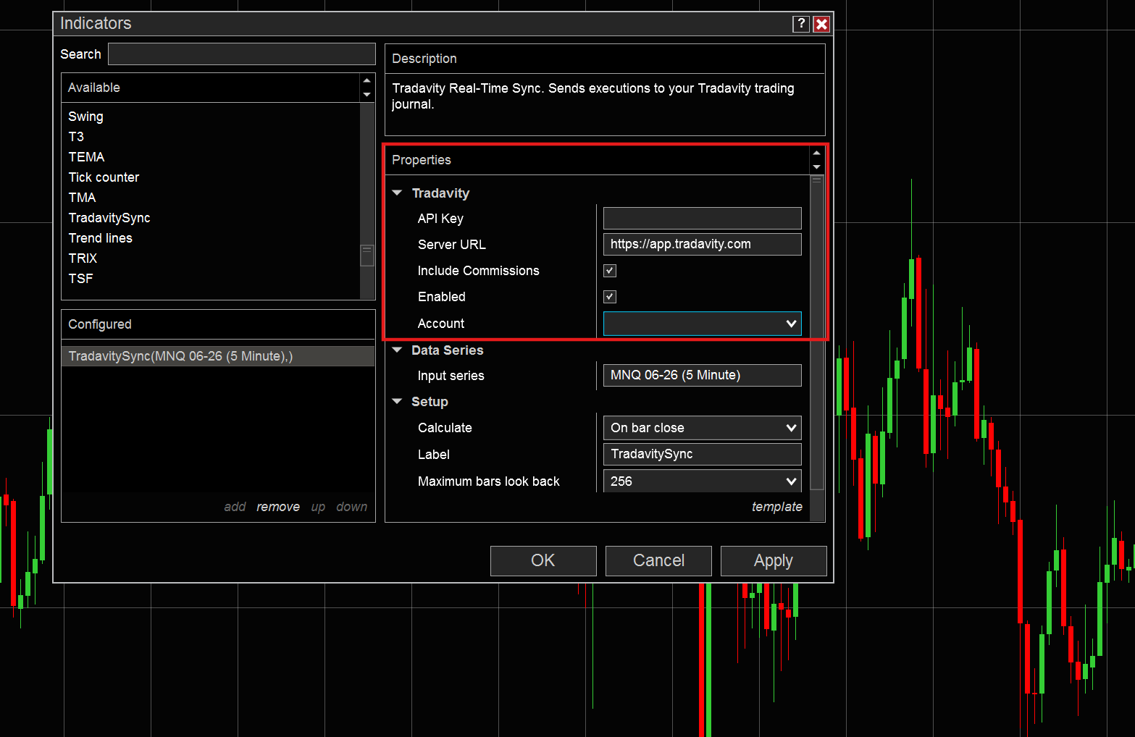Collapse the Tradavity properties section
This screenshot has height=737, width=1135.
[x=397, y=193]
